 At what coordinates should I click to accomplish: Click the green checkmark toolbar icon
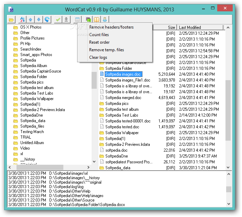coord(58,20)
